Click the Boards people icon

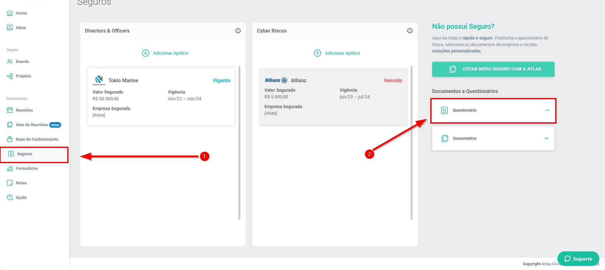(10, 62)
